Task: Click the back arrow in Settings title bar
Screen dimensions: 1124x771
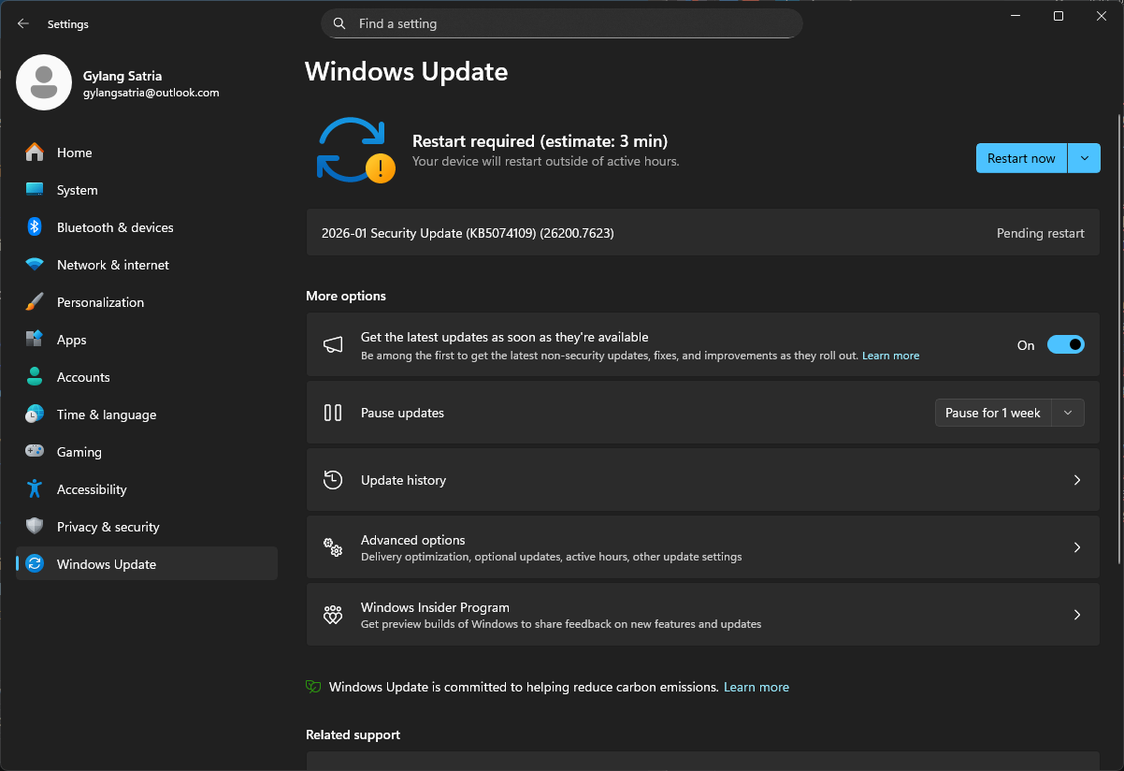Action: tap(23, 24)
